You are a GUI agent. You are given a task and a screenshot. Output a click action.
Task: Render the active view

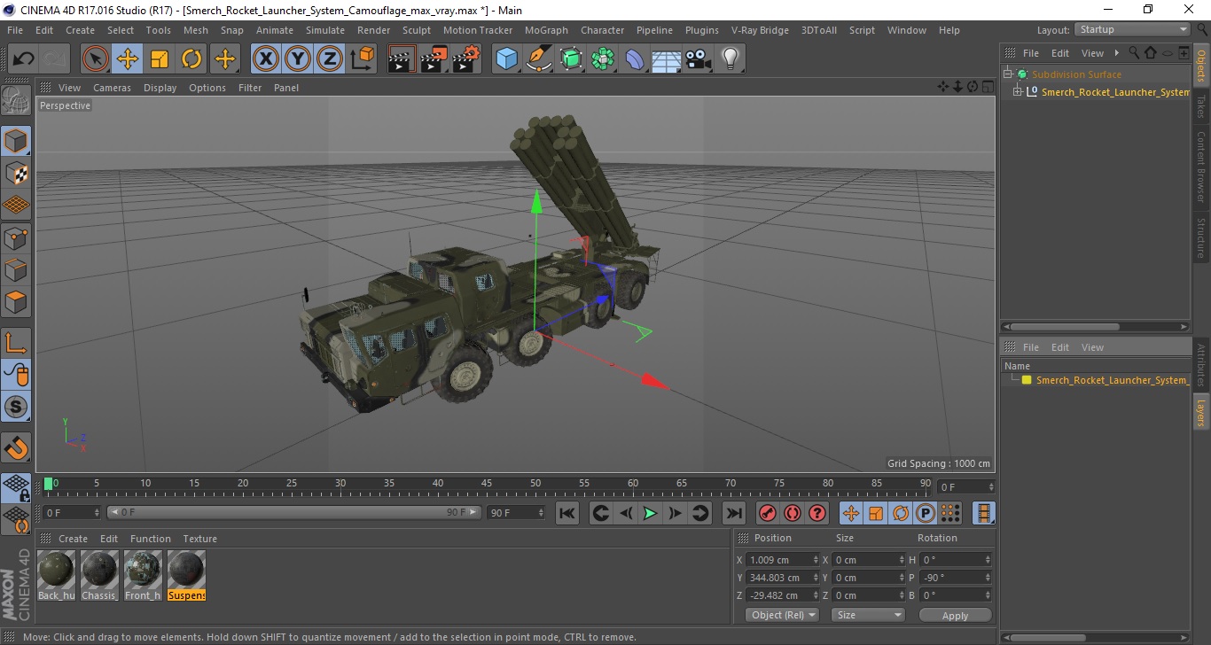pyautogui.click(x=402, y=59)
